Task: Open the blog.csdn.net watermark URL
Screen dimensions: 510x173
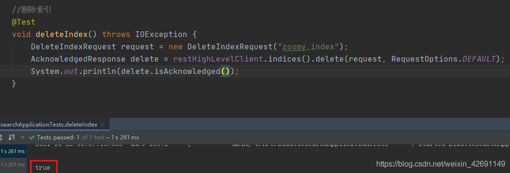Action: (440, 164)
